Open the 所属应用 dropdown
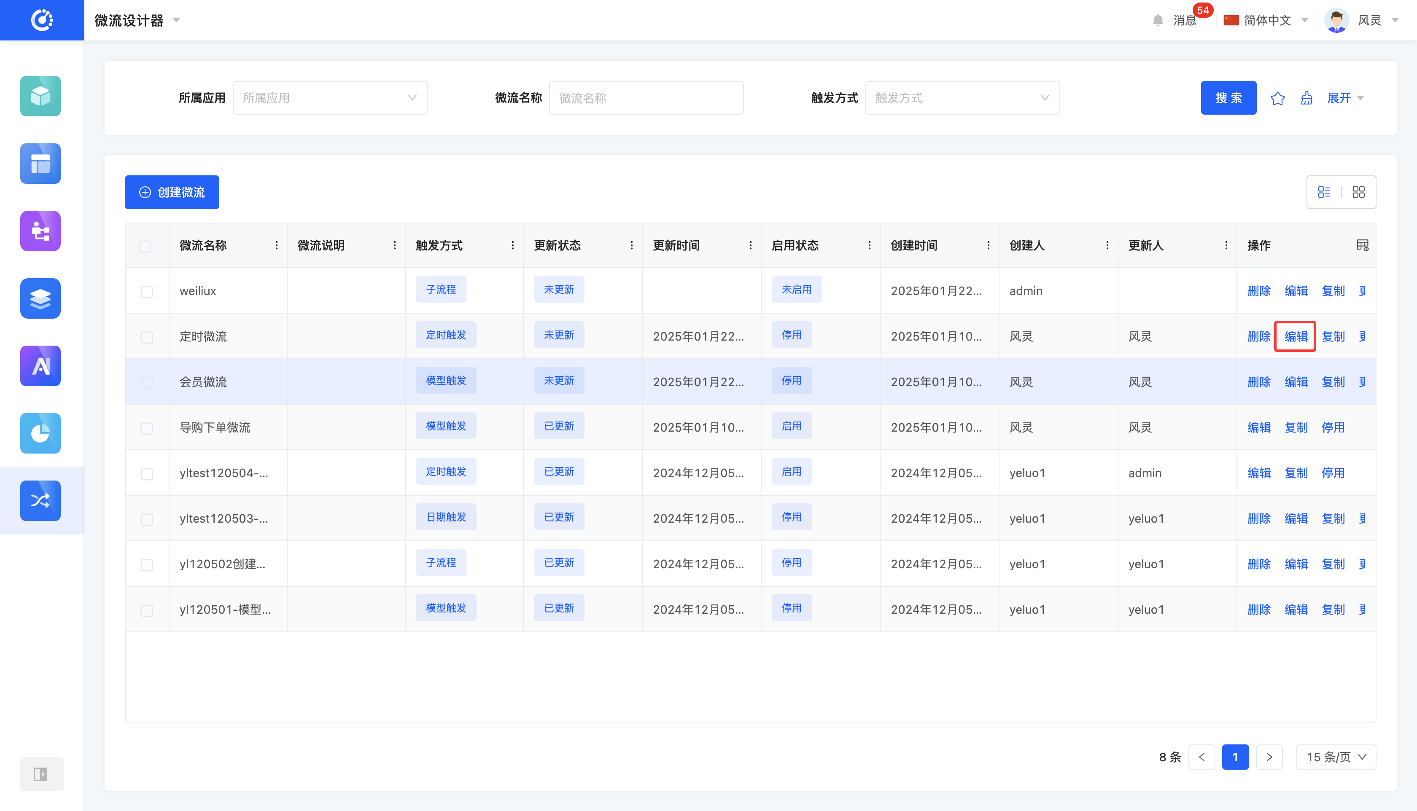1417x811 pixels. [330, 98]
